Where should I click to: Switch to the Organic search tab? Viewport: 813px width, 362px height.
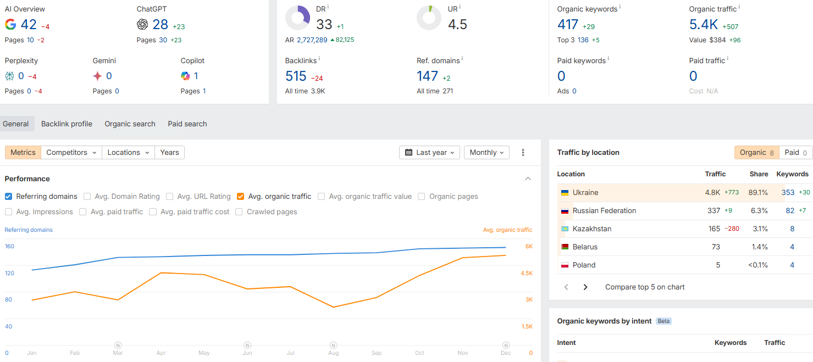pos(130,124)
